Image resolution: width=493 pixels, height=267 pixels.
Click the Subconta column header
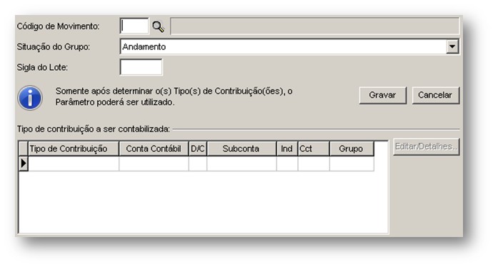[x=241, y=148]
